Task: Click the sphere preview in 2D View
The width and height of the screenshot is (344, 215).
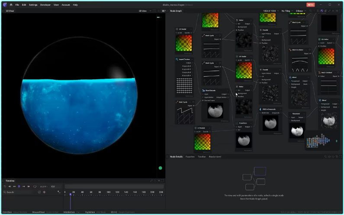Action: coord(79,95)
